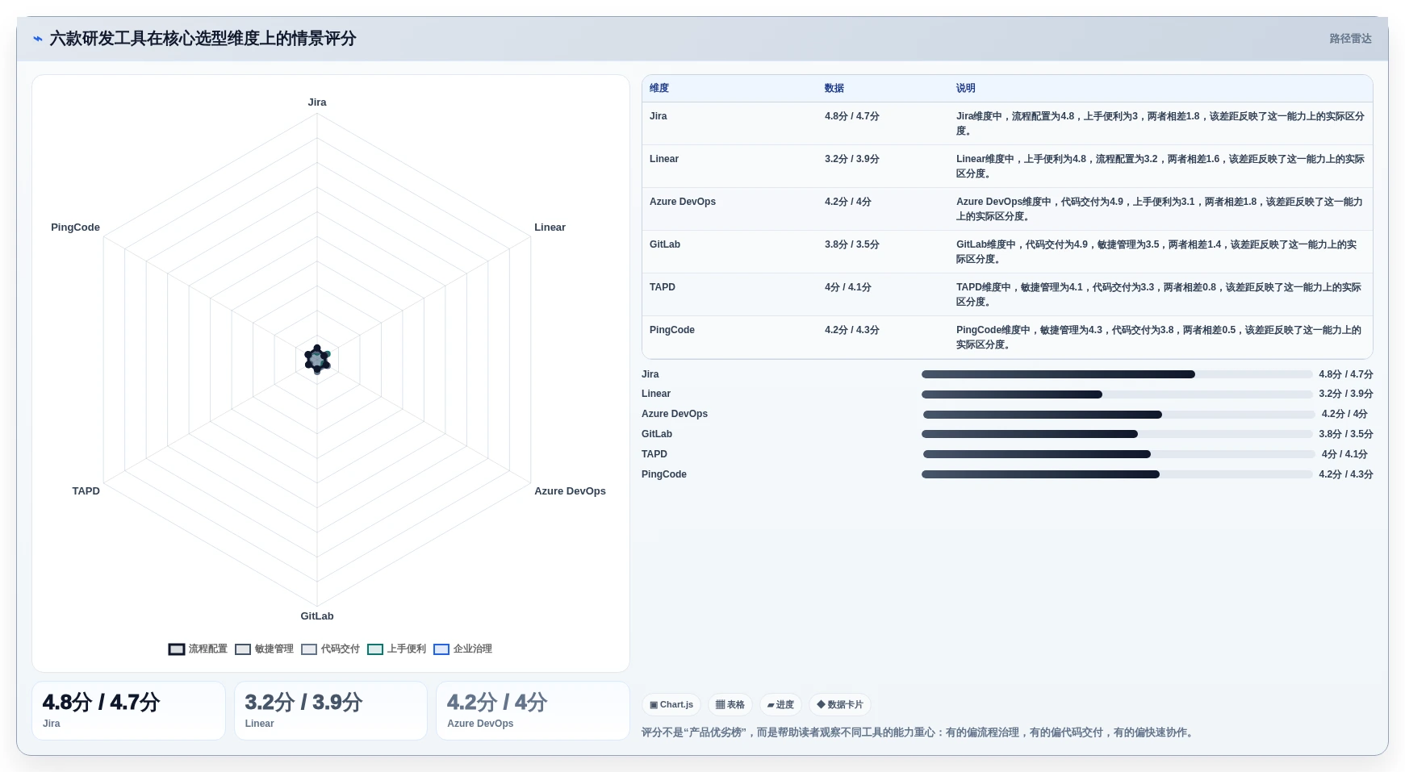Toggle the 代码交付 legend series
Image resolution: width=1405 pixels, height=772 pixels.
[330, 649]
